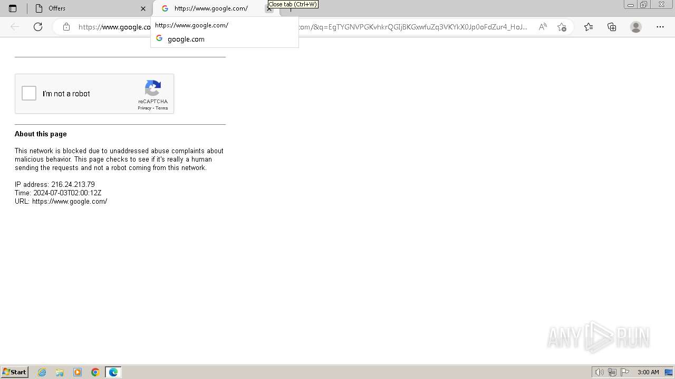The image size is (675, 379).
Task: Launch Chrome from the taskbar
Action: pyautogui.click(x=95, y=372)
